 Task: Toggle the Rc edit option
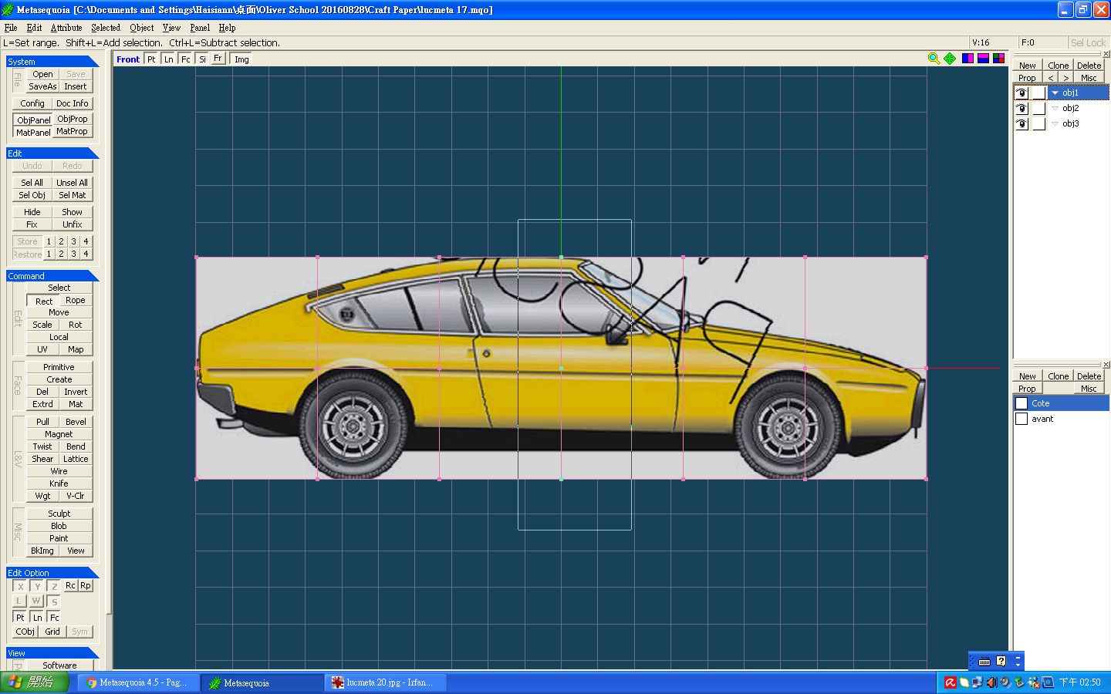click(x=70, y=585)
